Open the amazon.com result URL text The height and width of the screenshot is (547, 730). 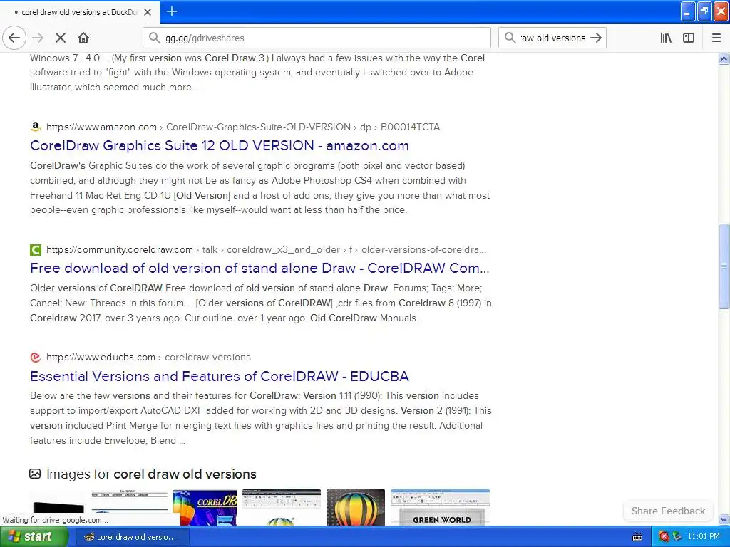[243, 127]
